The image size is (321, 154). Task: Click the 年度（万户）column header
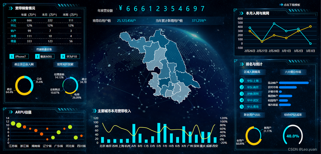coord(29,15)
